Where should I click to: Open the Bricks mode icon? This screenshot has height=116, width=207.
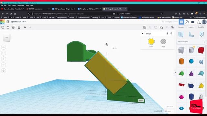coord(193,22)
